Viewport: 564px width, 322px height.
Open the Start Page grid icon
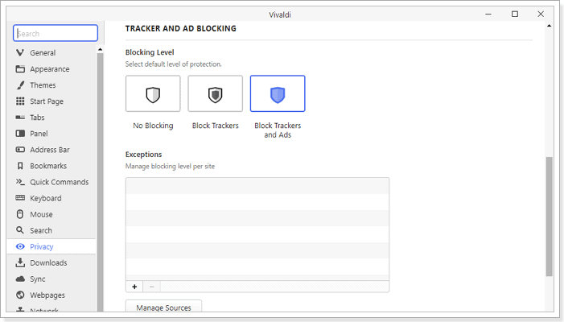[20, 101]
